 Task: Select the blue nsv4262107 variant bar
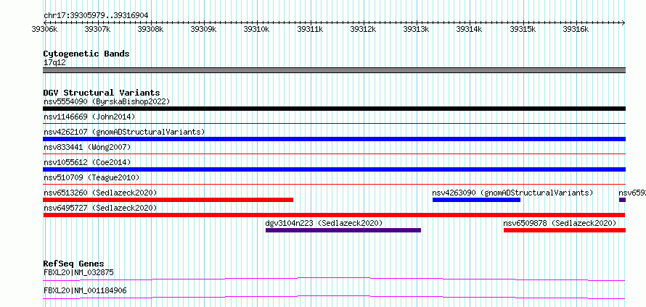tap(334, 139)
